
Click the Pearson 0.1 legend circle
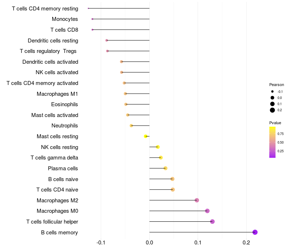tap(273, 104)
